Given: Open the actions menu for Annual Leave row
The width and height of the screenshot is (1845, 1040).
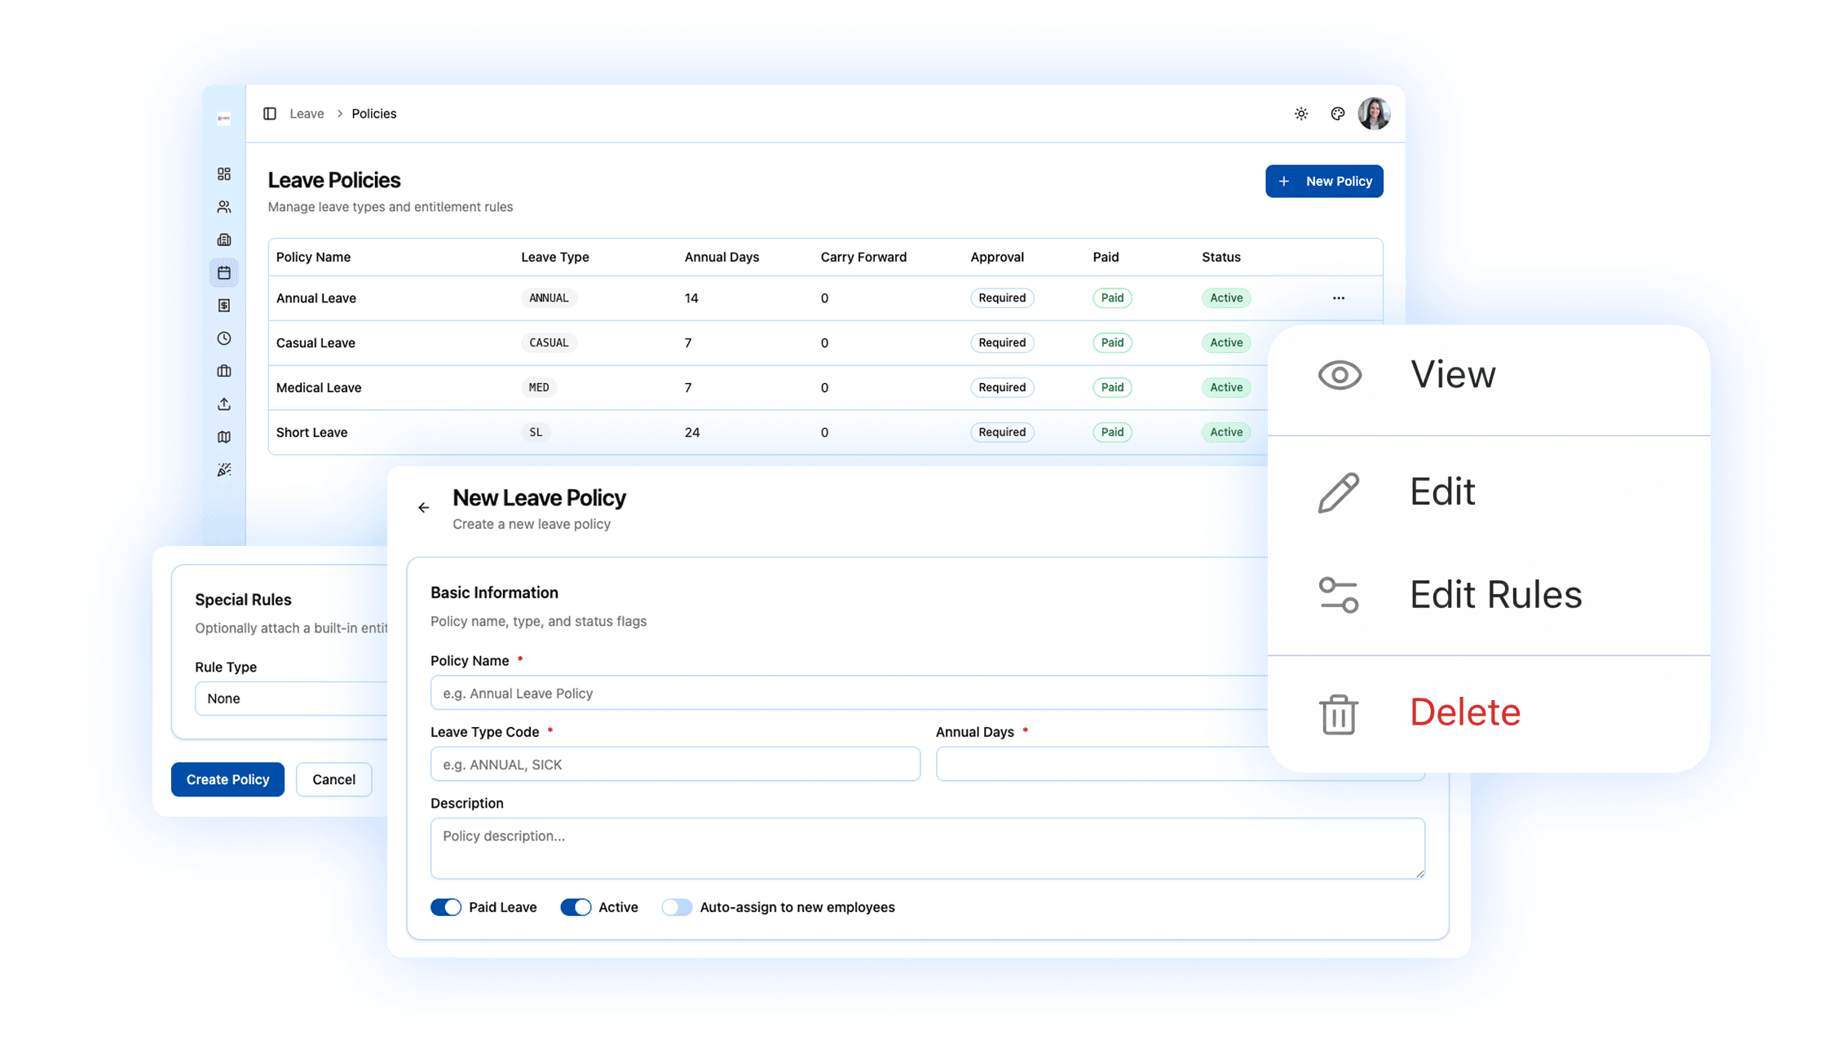Looking at the screenshot, I should [1338, 297].
